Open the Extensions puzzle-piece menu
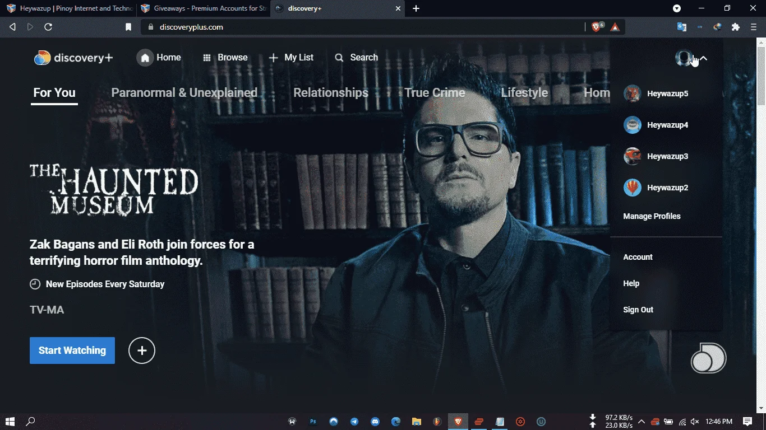 click(x=736, y=27)
